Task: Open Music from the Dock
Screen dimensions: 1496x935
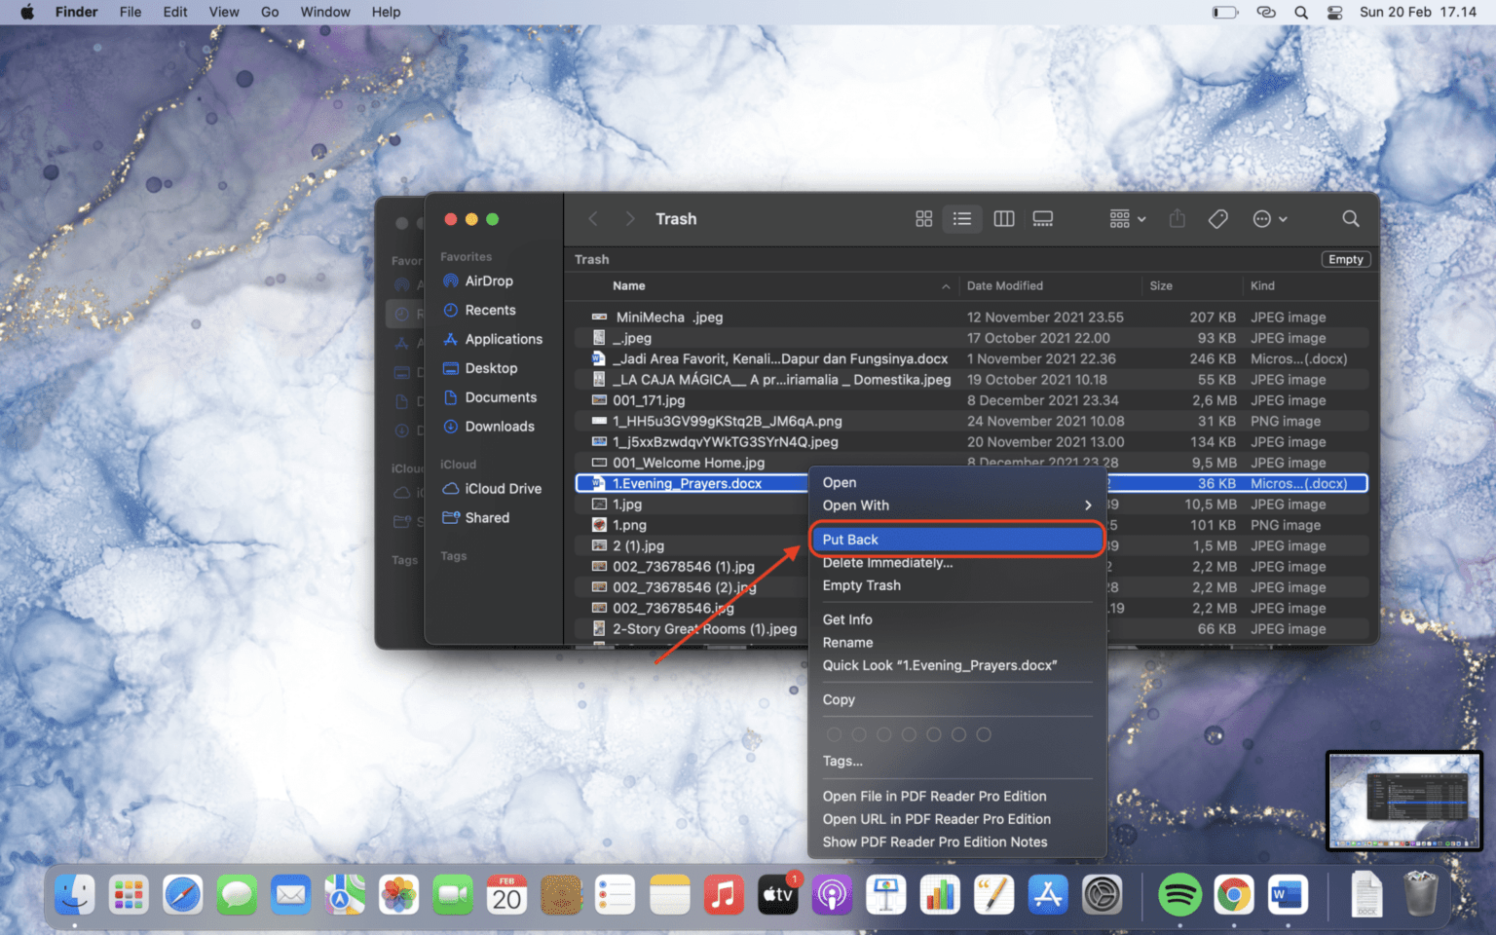Action: pyautogui.click(x=724, y=895)
